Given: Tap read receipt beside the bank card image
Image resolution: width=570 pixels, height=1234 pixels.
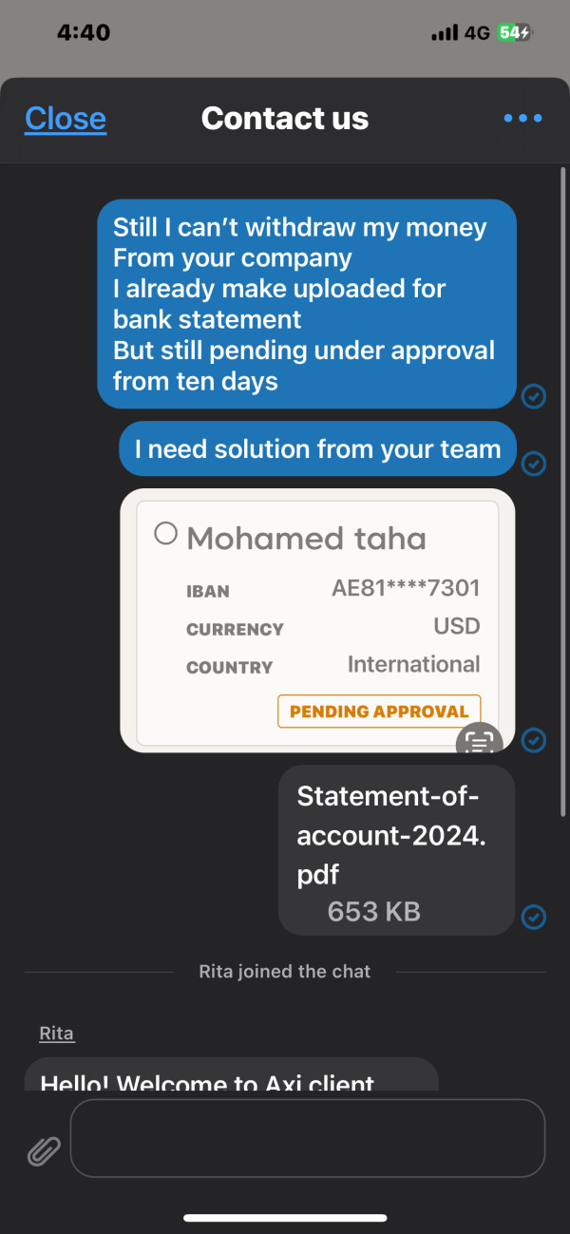Looking at the screenshot, I should (534, 739).
